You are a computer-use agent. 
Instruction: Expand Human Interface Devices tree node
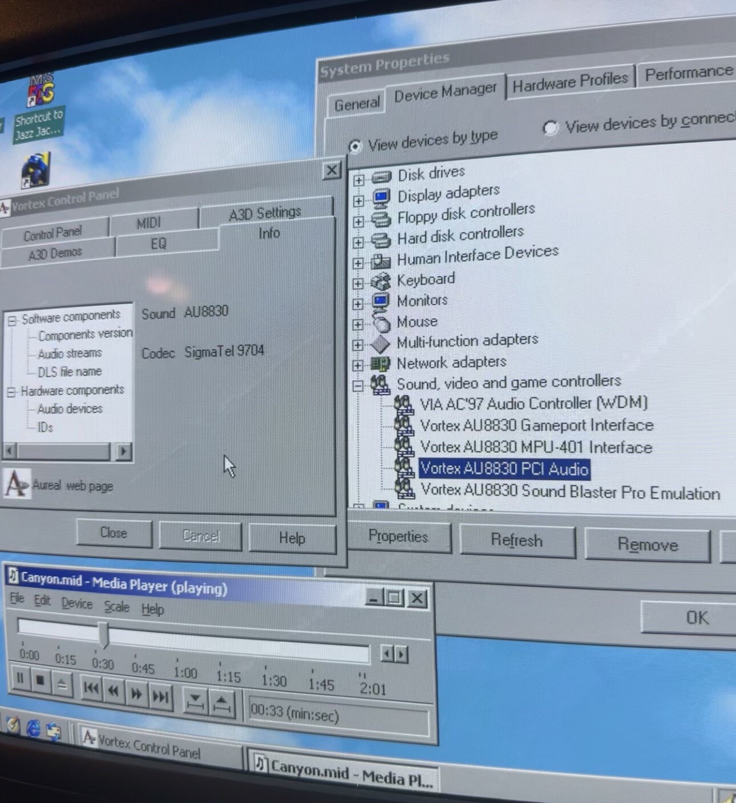pos(358,263)
